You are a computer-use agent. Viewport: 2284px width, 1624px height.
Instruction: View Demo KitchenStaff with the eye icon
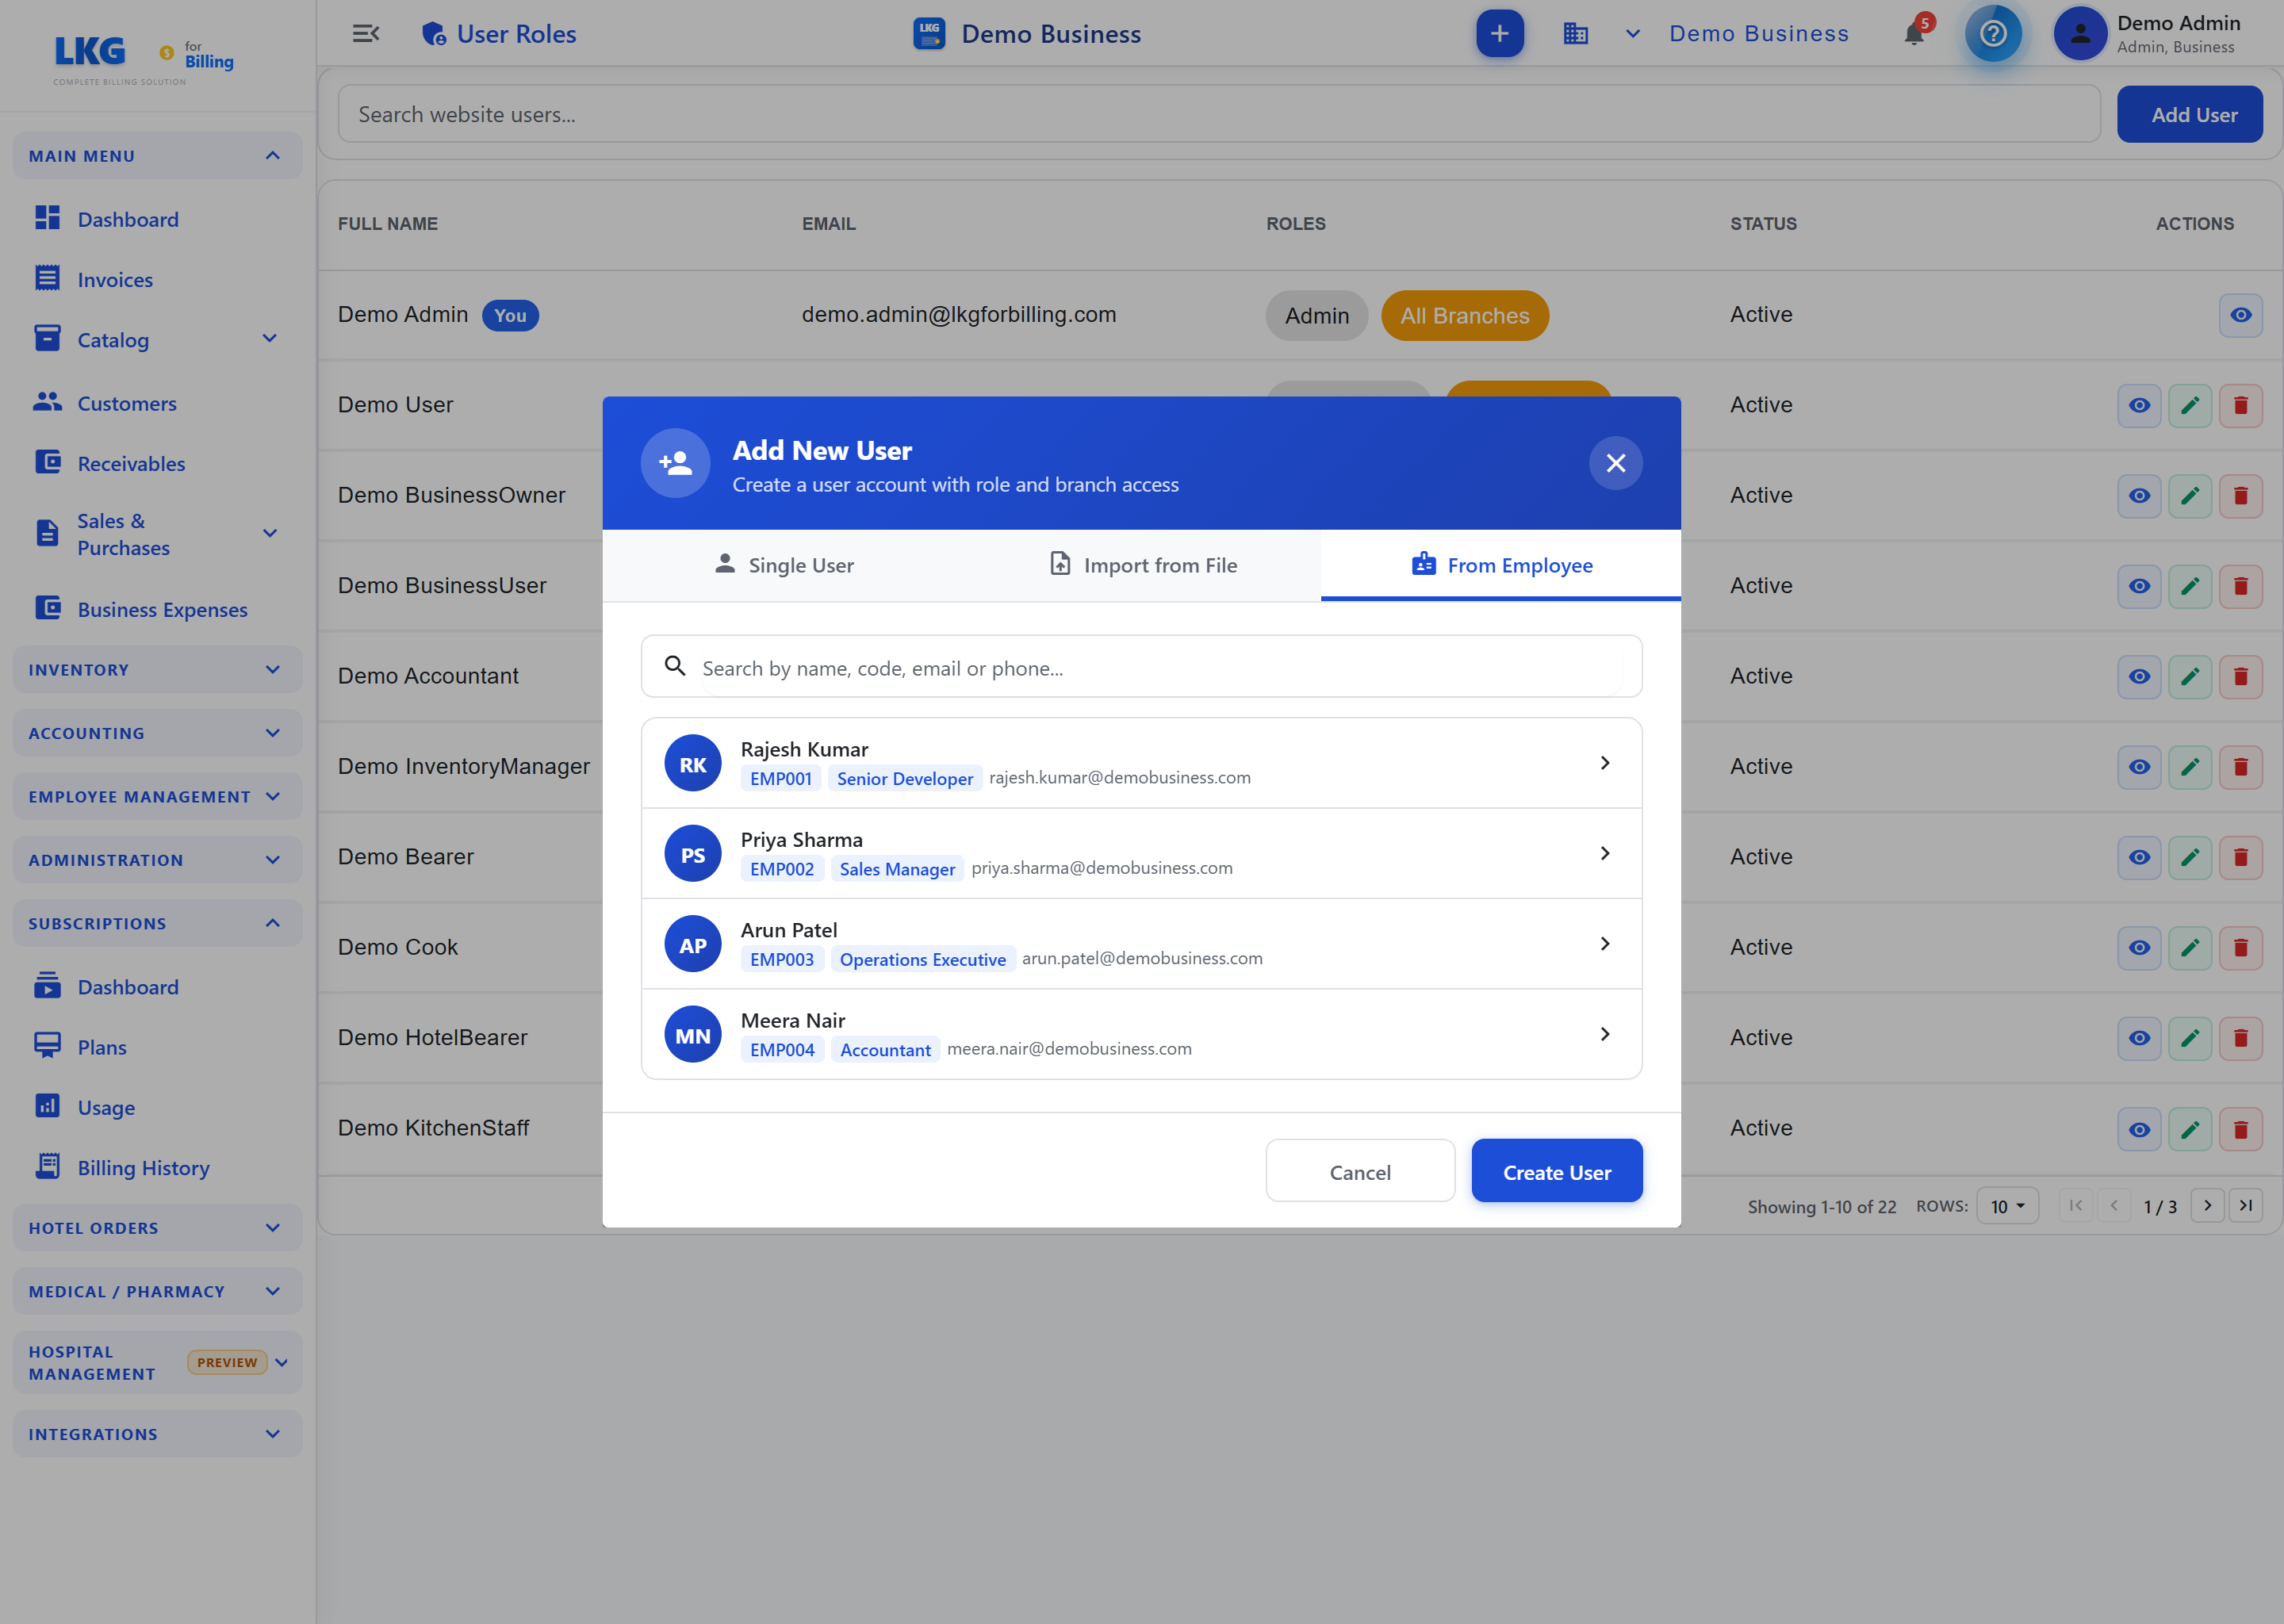(x=2139, y=1129)
